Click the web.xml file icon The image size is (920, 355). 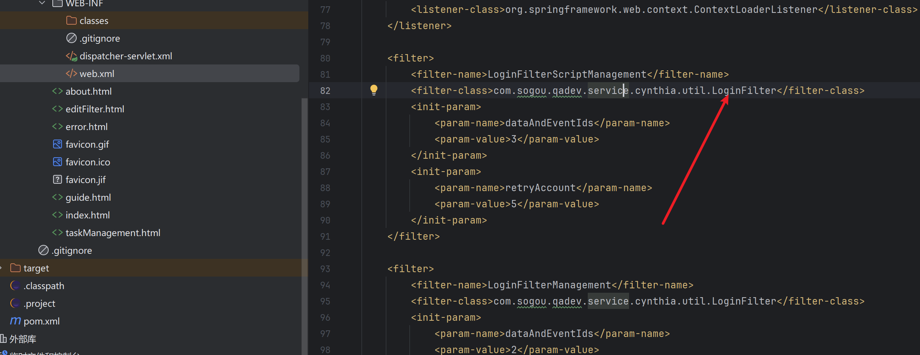71,74
